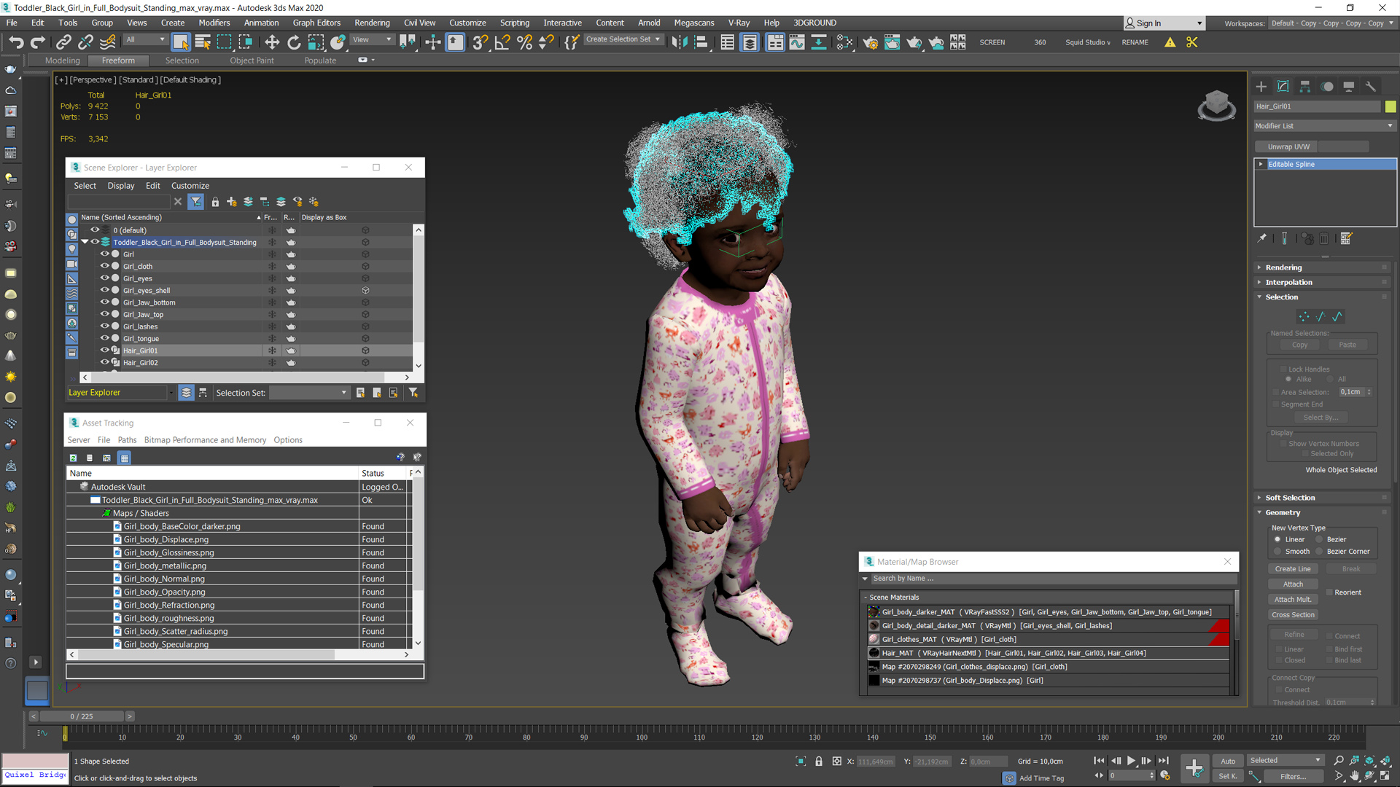Select the Linear radio button
The image size is (1400, 787).
(1277, 539)
